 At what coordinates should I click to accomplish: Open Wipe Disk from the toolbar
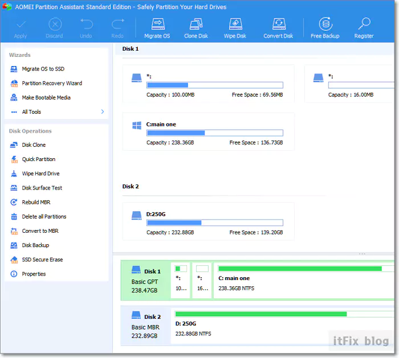point(235,28)
